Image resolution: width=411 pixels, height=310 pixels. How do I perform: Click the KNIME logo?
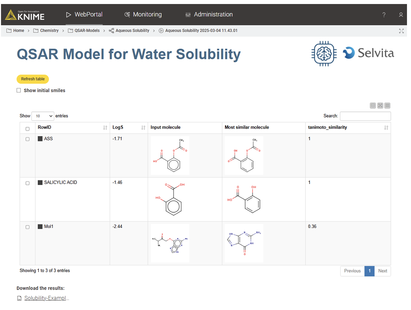[x=25, y=15]
